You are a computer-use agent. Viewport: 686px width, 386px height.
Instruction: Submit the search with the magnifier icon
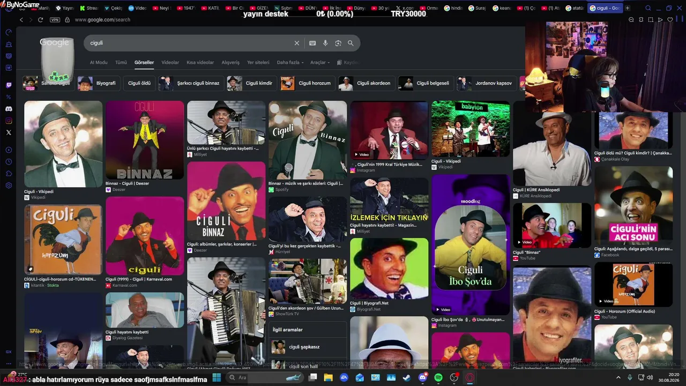coord(351,43)
